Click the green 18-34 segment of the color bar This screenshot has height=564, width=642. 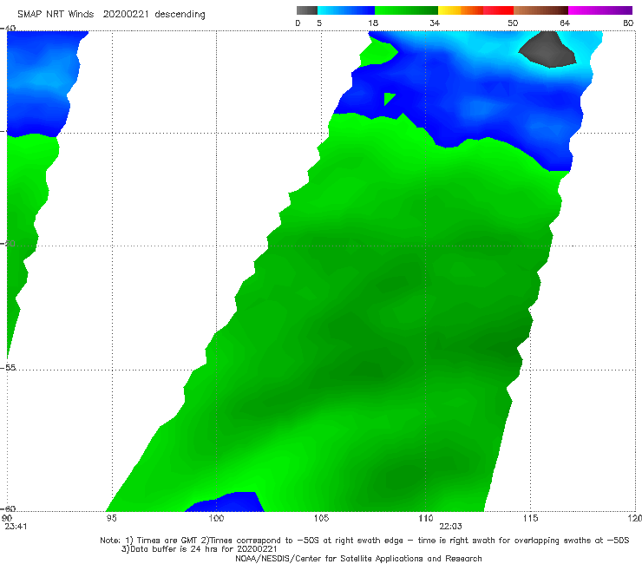click(406, 10)
